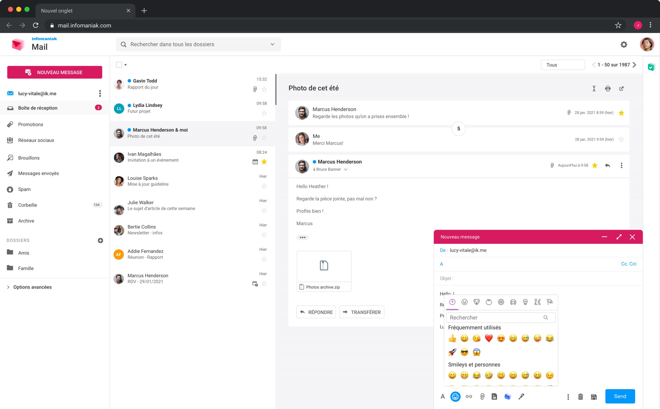Viewport: 660px width, 409px height.
Task: Click the insert image icon in compose toolbar
Action: point(494,397)
